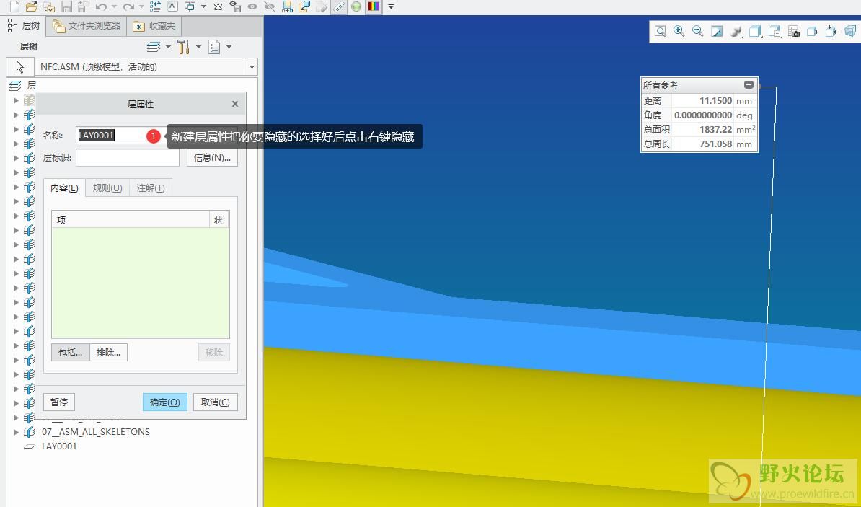Click the 项 column header
Viewport: 861px width, 507px height.
point(130,220)
